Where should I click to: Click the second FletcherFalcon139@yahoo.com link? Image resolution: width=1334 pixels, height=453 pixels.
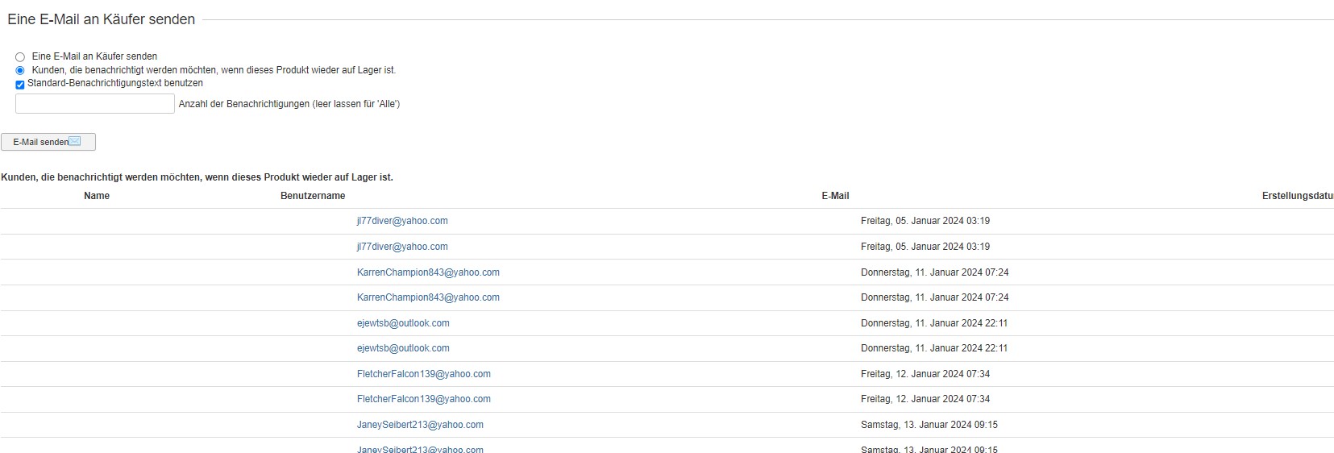(x=424, y=399)
